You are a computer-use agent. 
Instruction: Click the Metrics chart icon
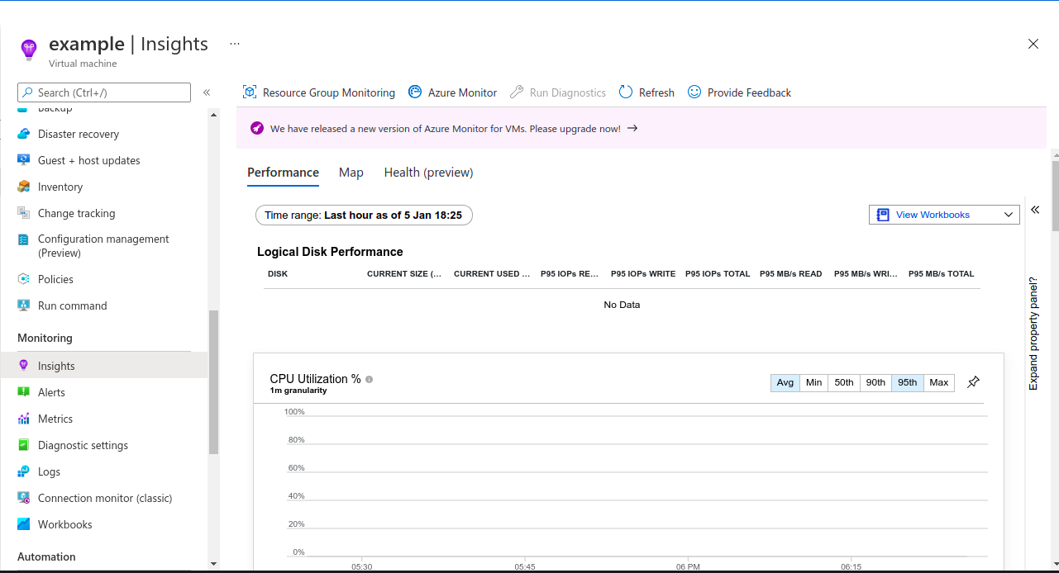23,419
